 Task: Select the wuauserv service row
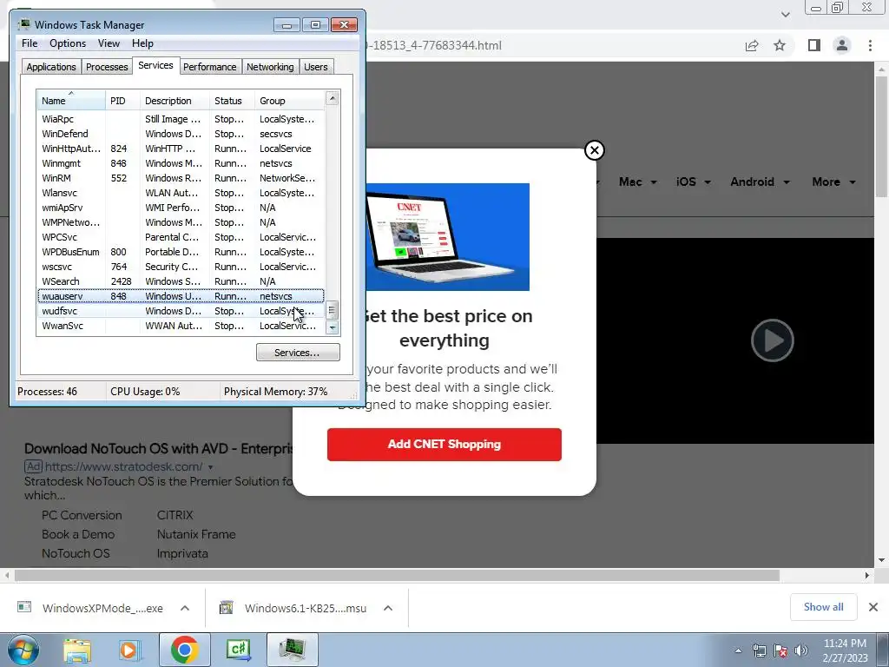click(181, 296)
